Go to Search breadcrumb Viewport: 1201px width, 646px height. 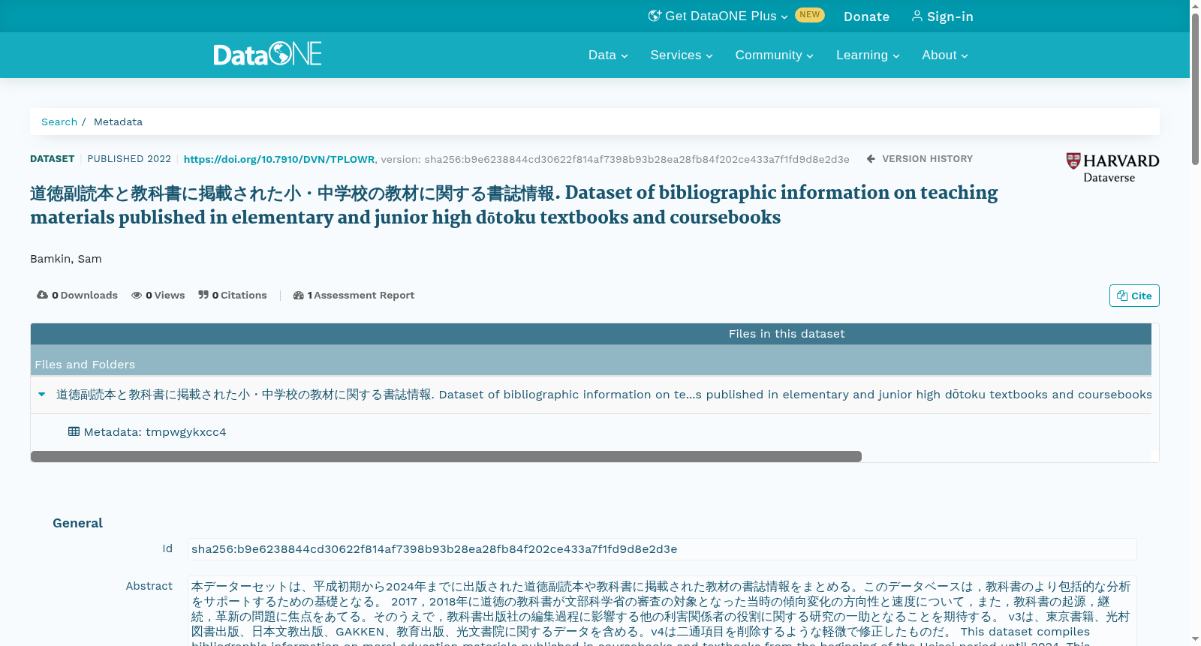coord(59,122)
